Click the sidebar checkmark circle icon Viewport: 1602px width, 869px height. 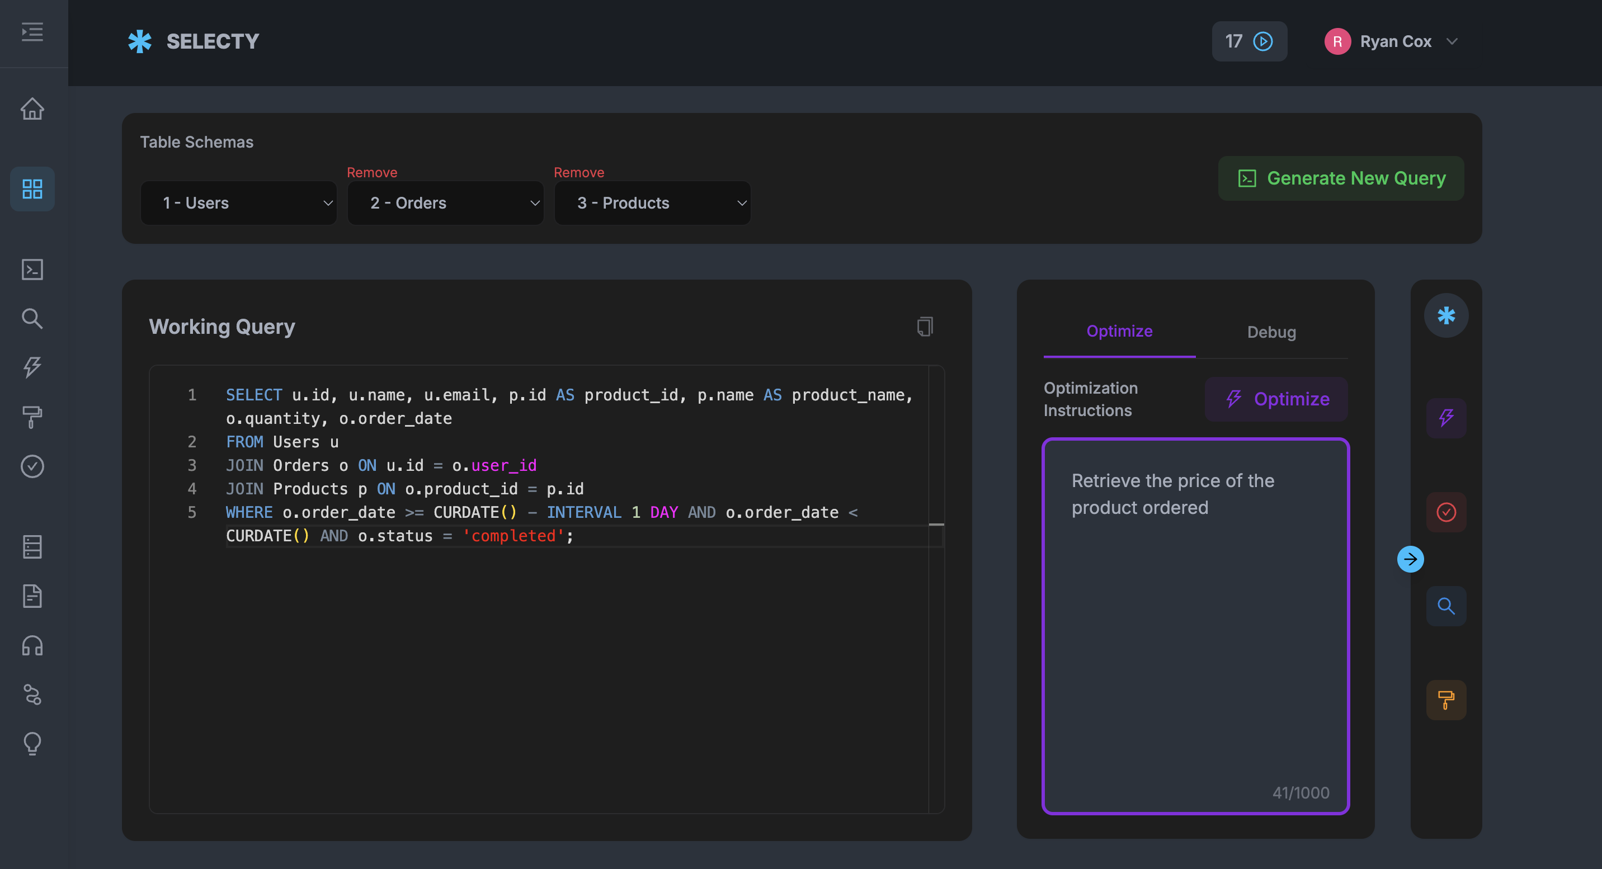click(x=32, y=466)
